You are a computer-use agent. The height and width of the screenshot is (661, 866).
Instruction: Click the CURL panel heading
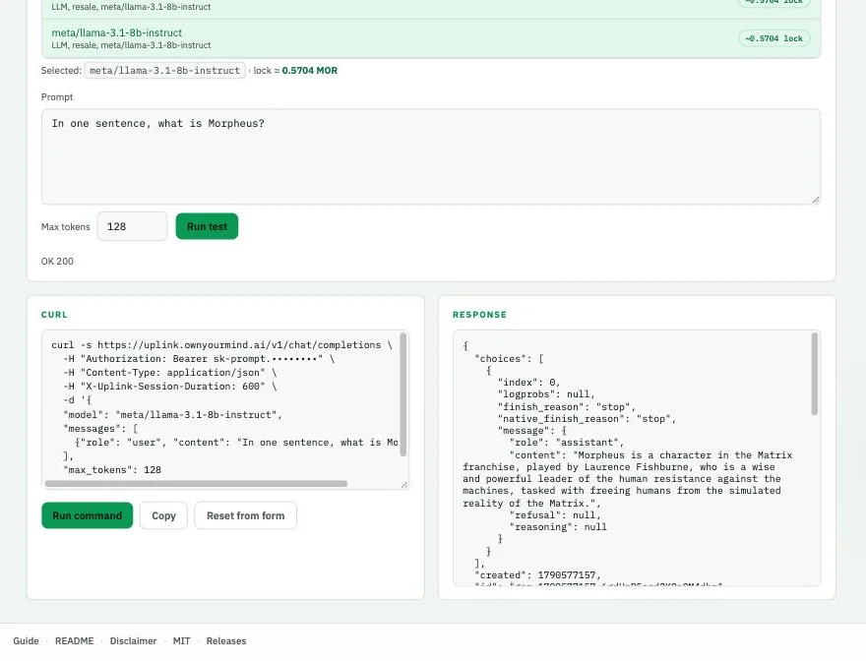pyautogui.click(x=54, y=315)
